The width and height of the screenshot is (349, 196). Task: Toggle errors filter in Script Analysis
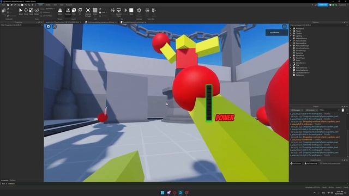click(296, 163)
